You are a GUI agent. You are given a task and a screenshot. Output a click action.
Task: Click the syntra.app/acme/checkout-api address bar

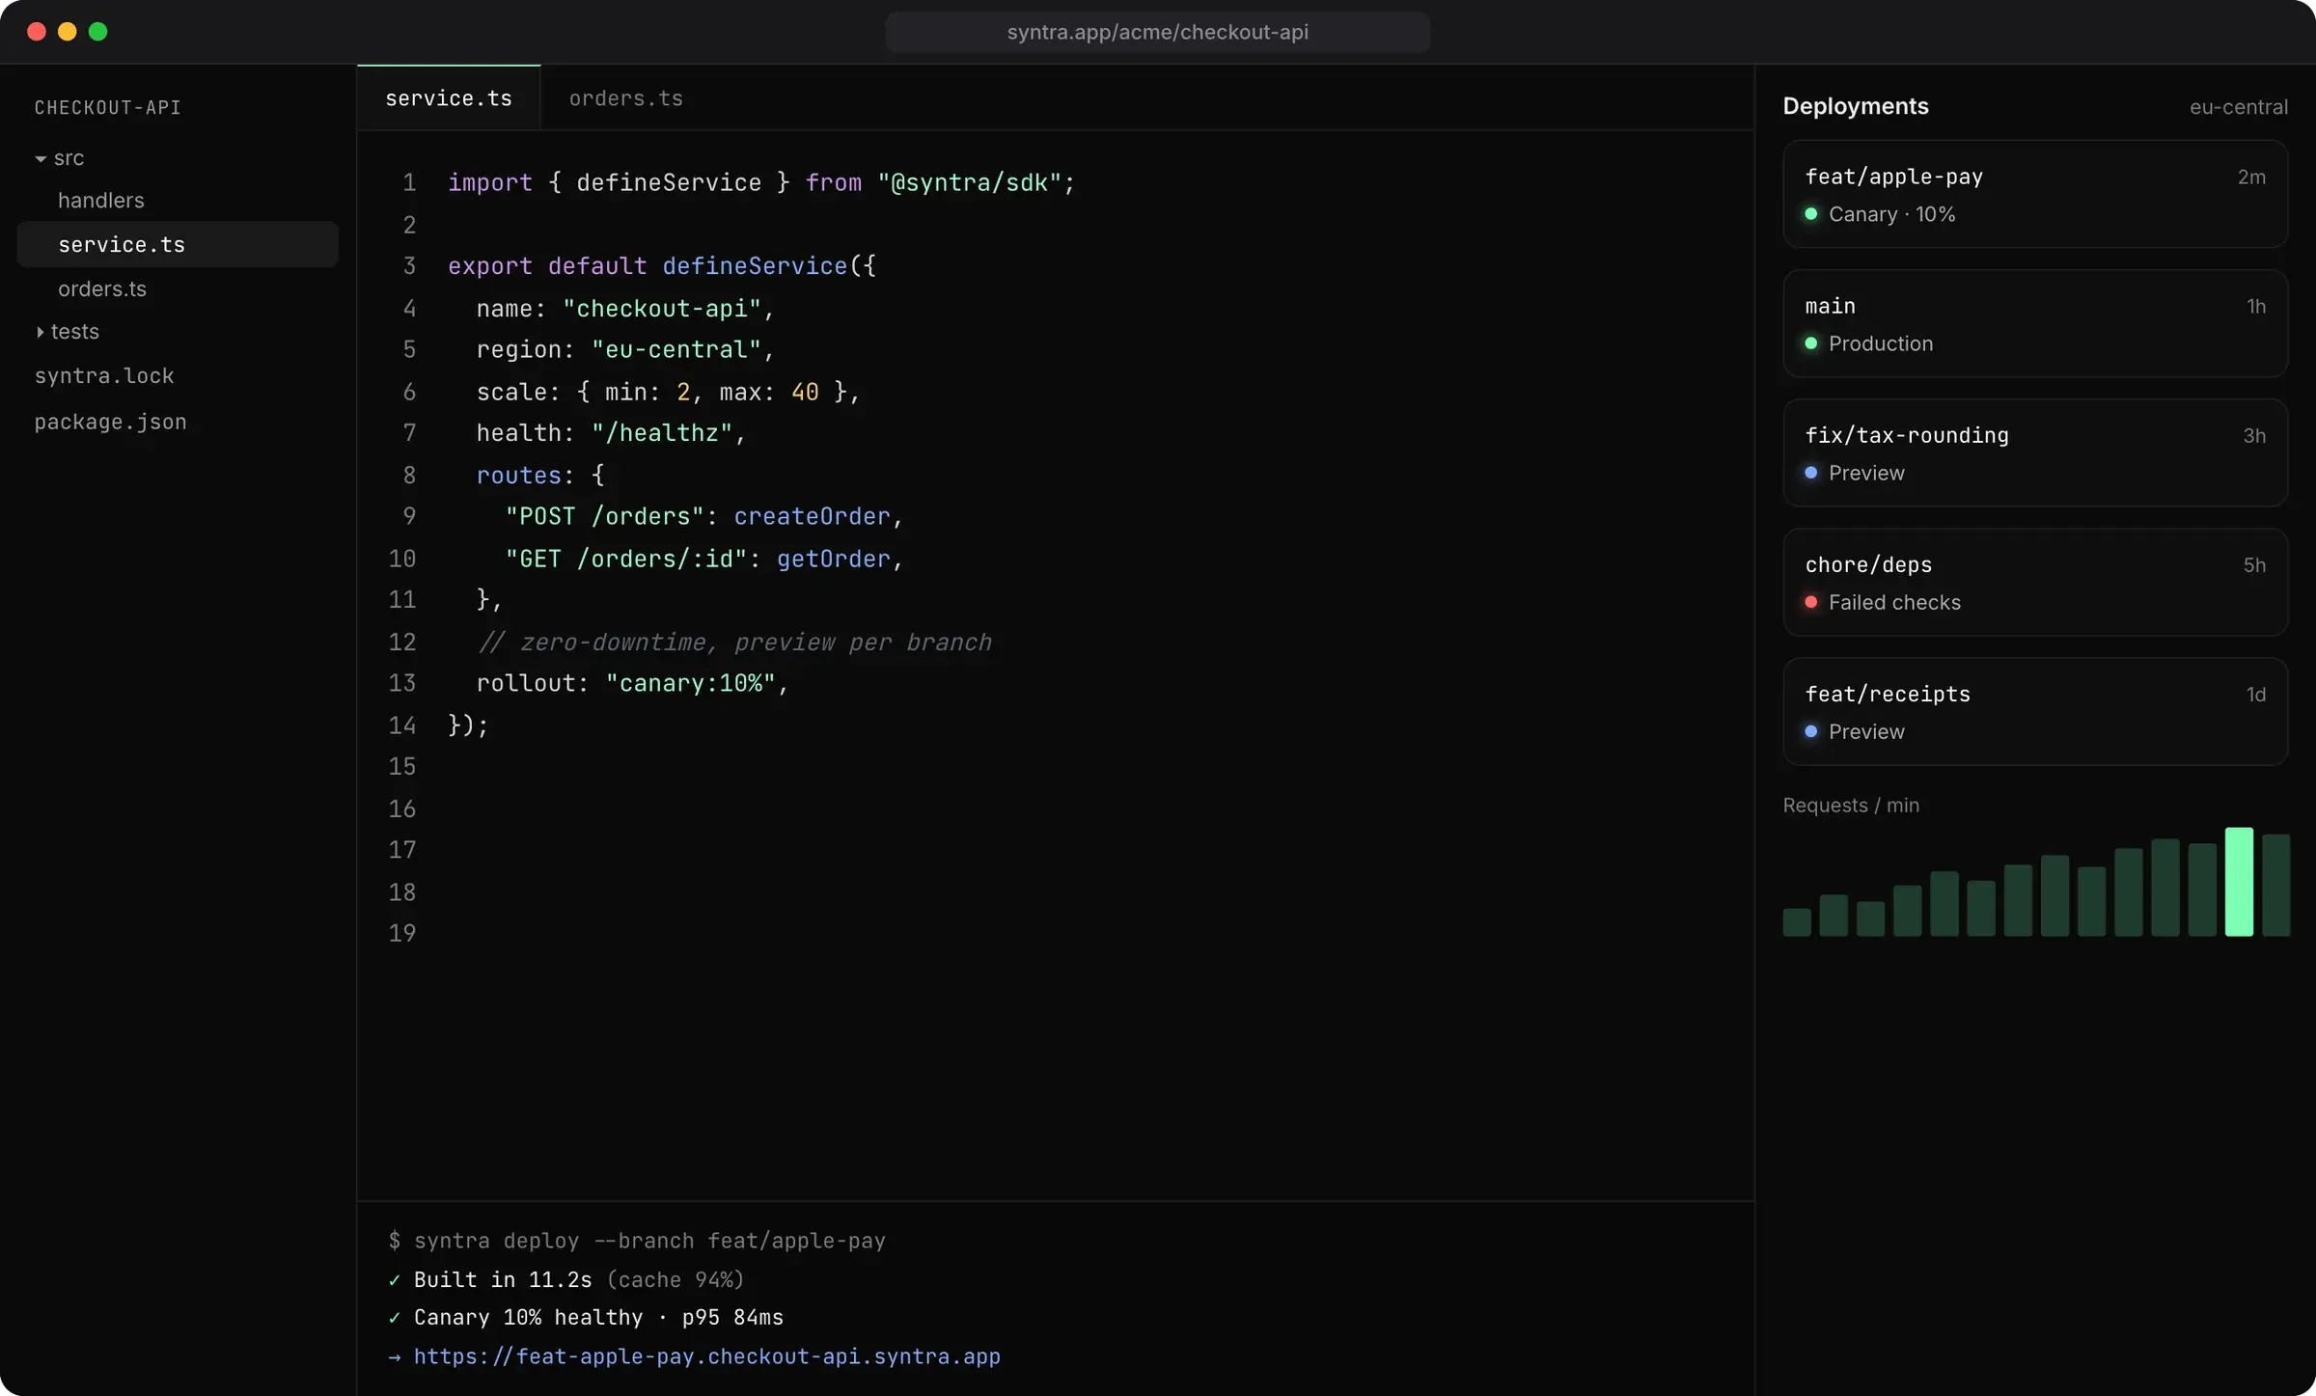pos(1158,32)
